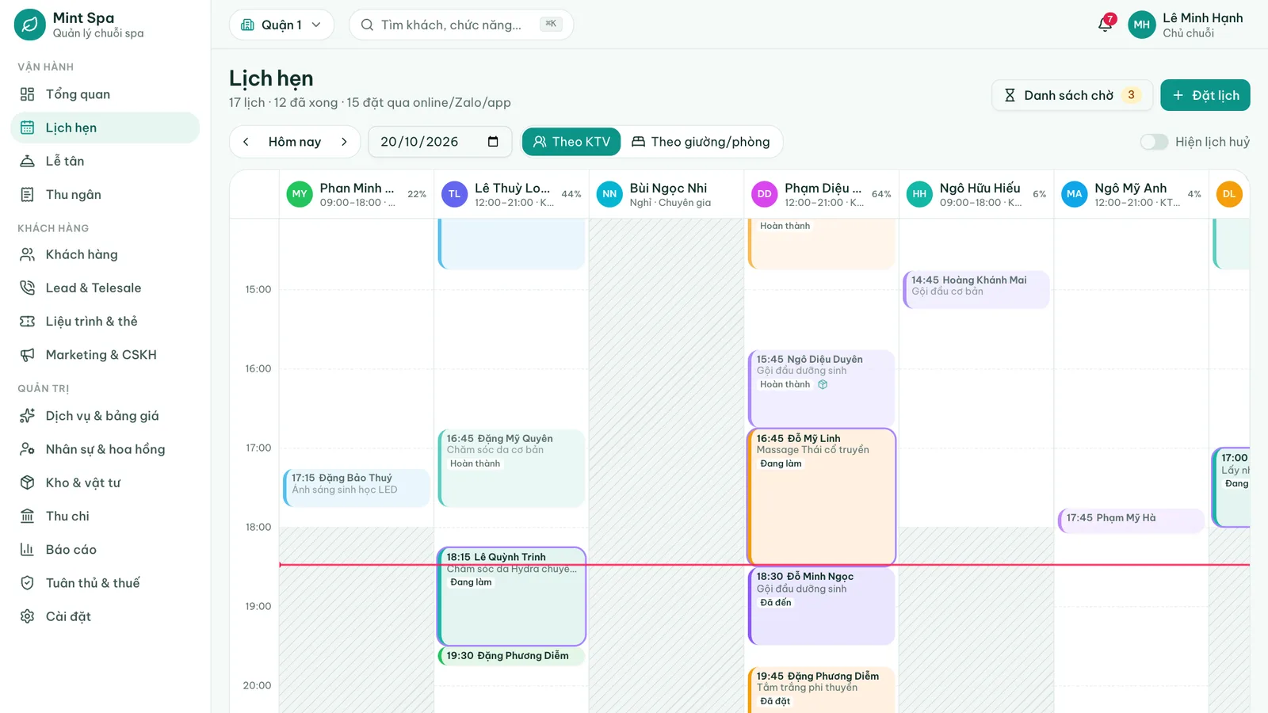Image resolution: width=1268 pixels, height=713 pixels.
Task: Click the HH avatar of Ngô Hữu Hiếu
Action: [919, 194]
